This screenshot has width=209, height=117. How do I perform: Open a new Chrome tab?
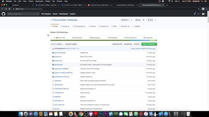click(167, 5)
